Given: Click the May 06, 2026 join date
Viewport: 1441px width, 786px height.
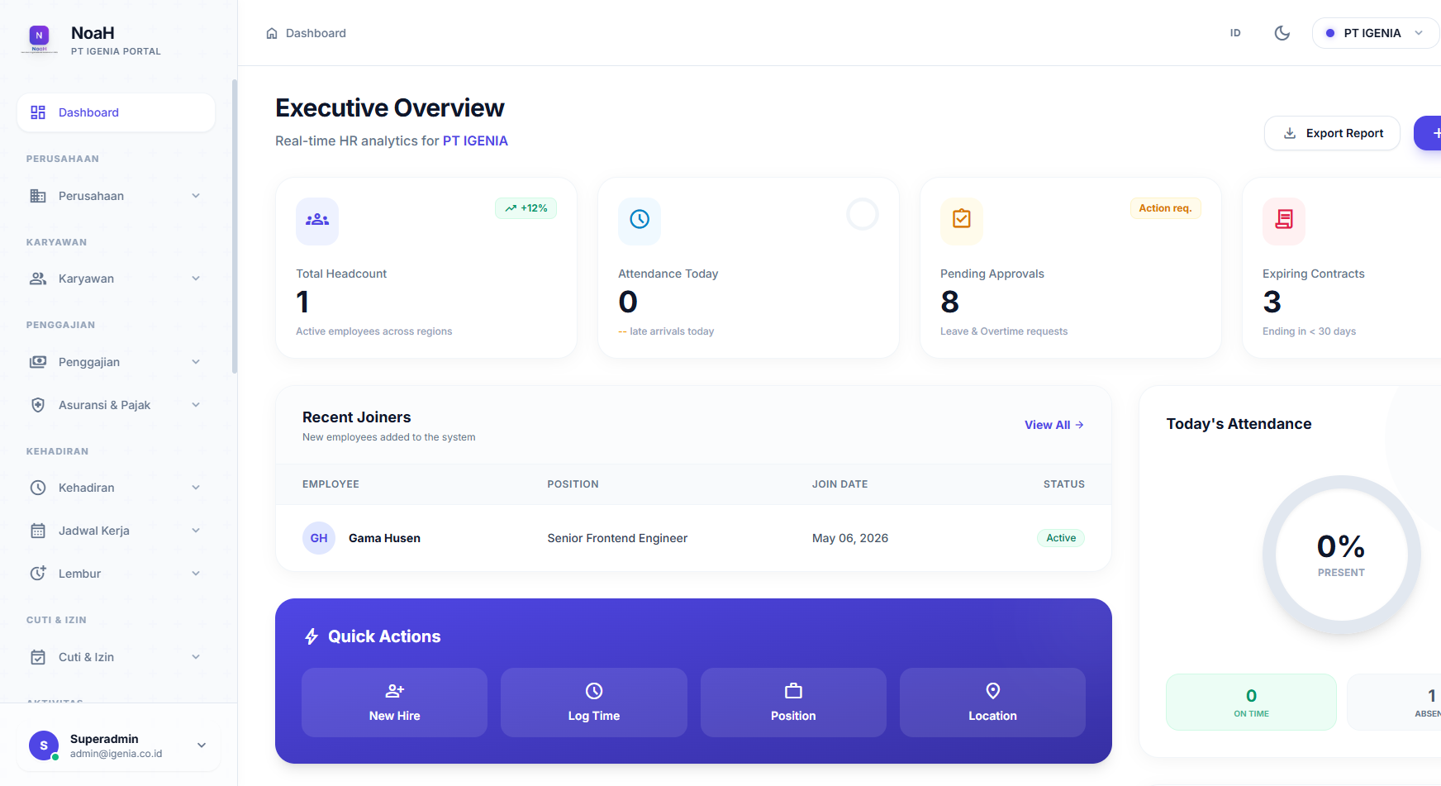Looking at the screenshot, I should (850, 538).
